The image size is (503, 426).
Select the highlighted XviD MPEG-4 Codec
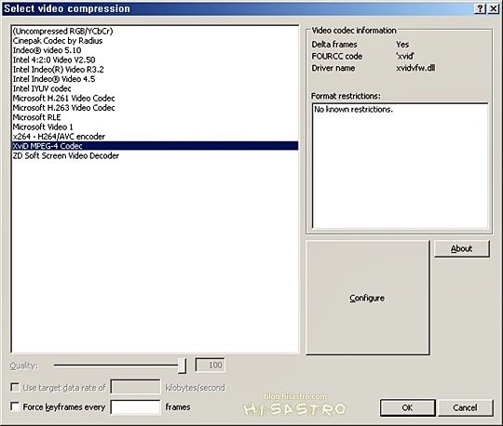click(155, 146)
